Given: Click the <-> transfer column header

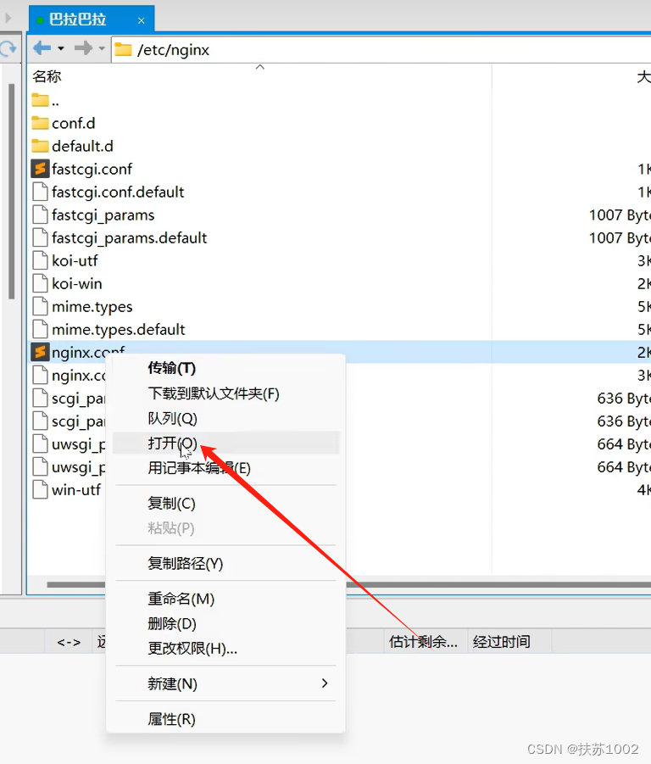Looking at the screenshot, I should point(69,641).
